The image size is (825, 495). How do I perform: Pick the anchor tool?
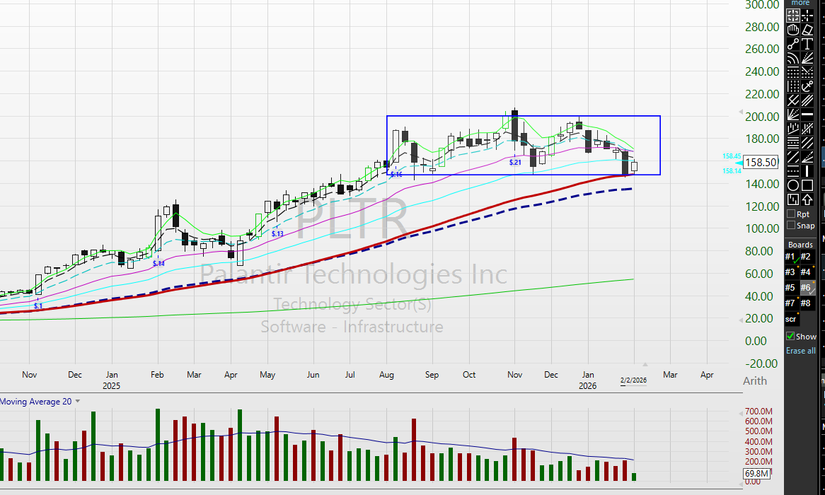(807, 86)
